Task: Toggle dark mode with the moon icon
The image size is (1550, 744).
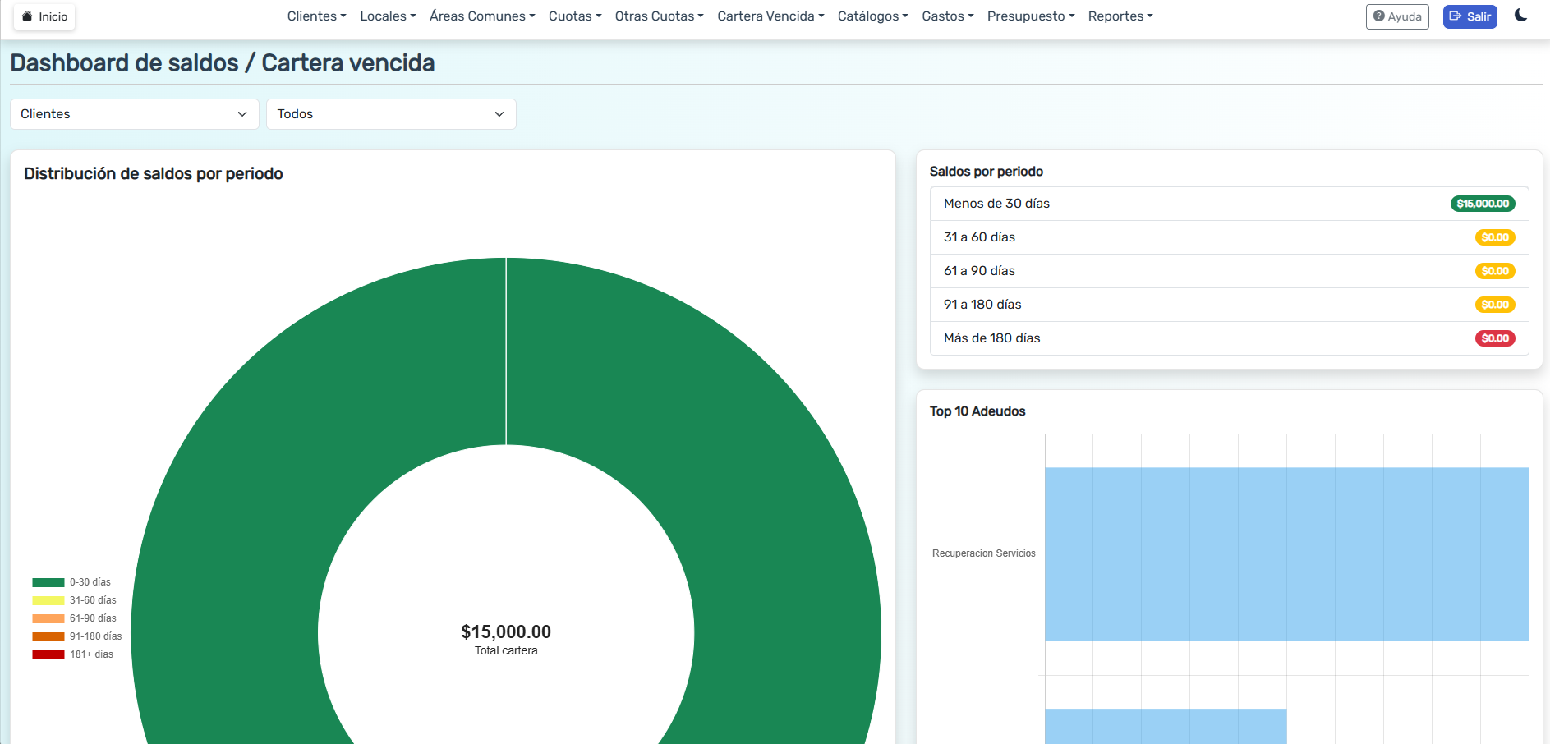Action: 1521,15
